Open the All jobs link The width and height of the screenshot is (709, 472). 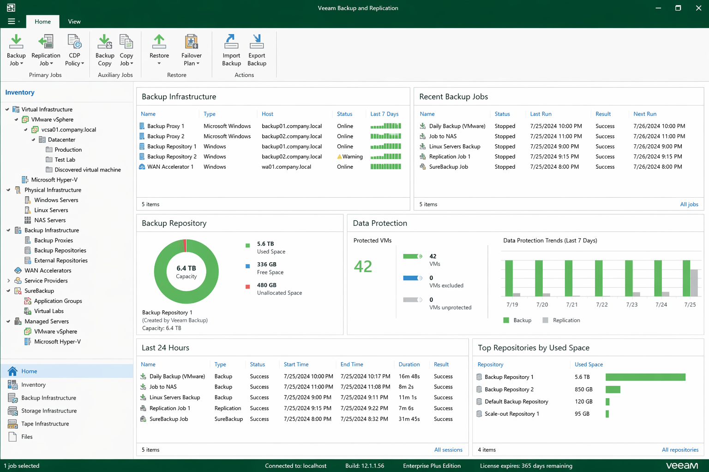click(689, 204)
